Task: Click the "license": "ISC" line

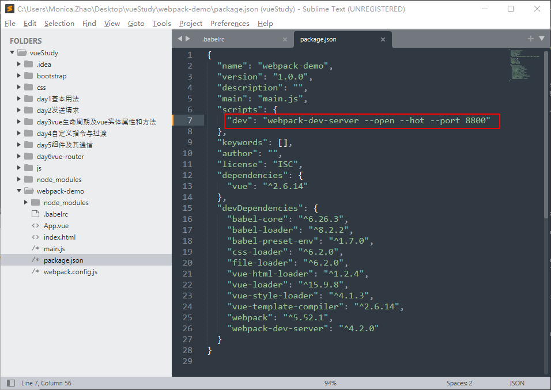Action: pyautogui.click(x=260, y=164)
